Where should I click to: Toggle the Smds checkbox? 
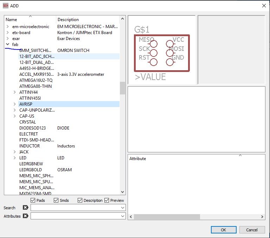point(56,200)
